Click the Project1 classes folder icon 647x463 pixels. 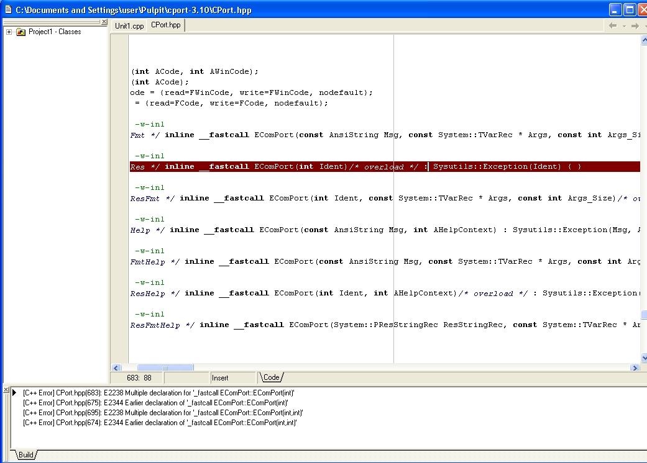(x=21, y=32)
